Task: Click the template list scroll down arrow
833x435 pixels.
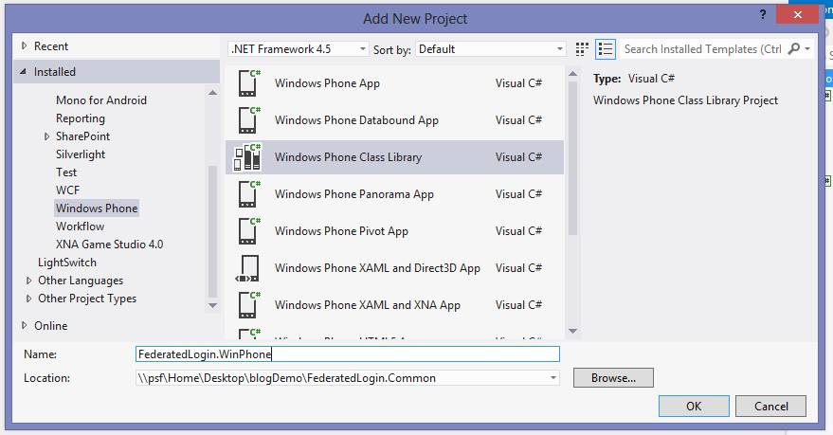Action: (x=572, y=331)
